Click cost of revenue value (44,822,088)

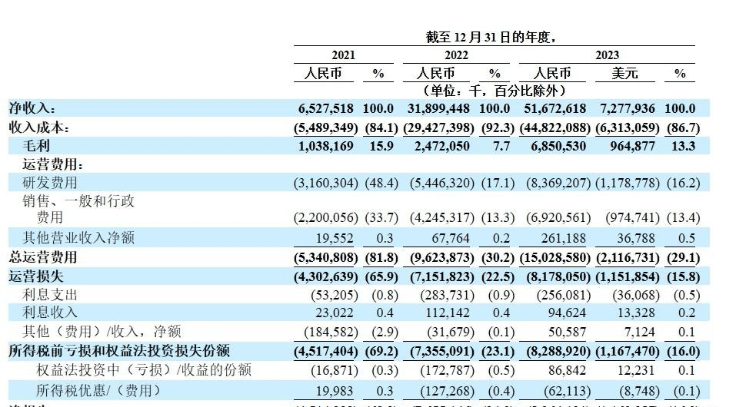tap(554, 127)
